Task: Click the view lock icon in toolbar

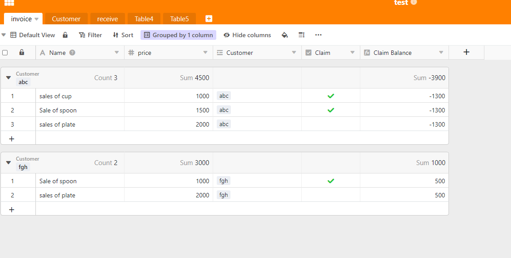Action: tap(65, 35)
